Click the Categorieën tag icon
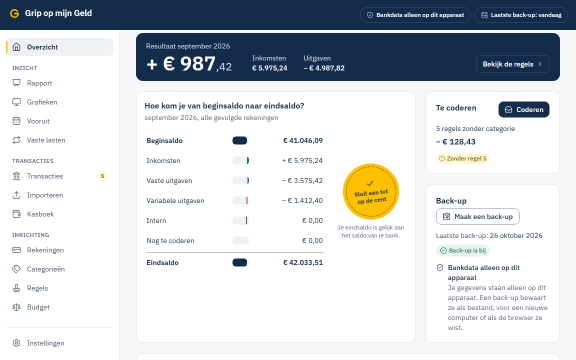 coord(16,269)
